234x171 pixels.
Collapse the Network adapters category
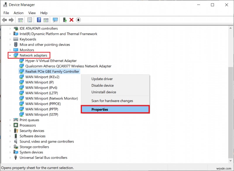[10, 56]
